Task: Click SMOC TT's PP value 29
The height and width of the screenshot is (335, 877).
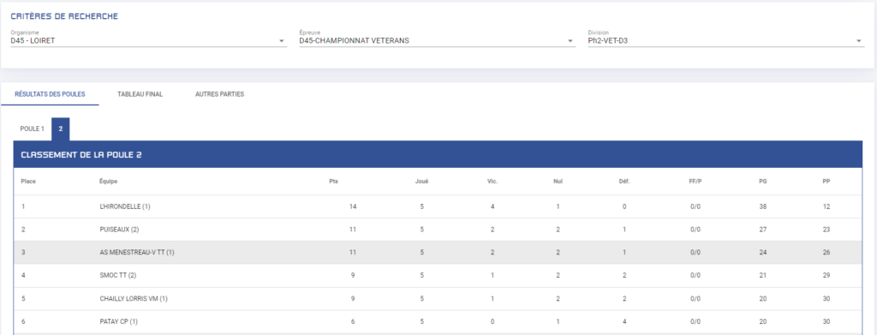Action: [826, 275]
